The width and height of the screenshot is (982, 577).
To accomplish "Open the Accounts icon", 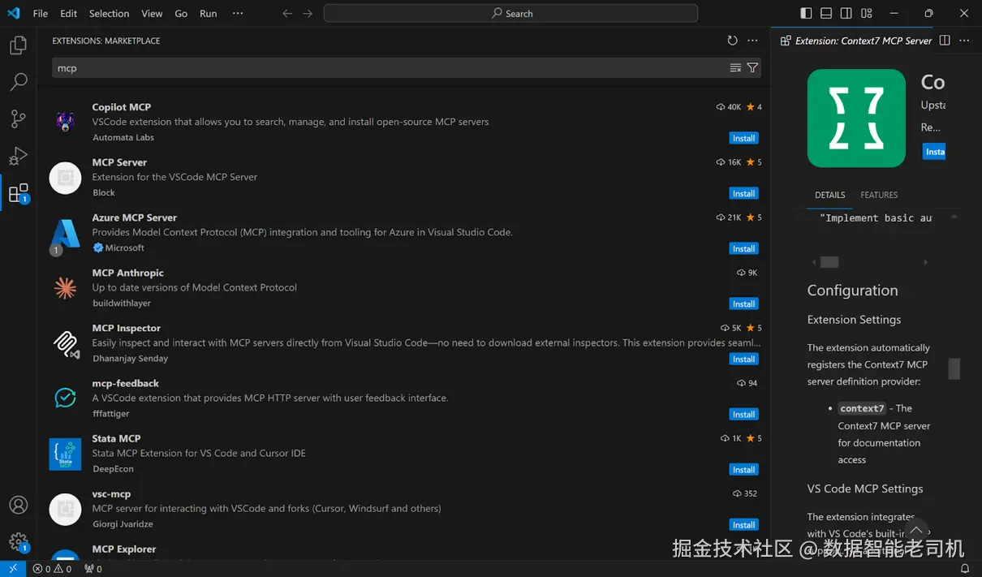I will click(18, 505).
